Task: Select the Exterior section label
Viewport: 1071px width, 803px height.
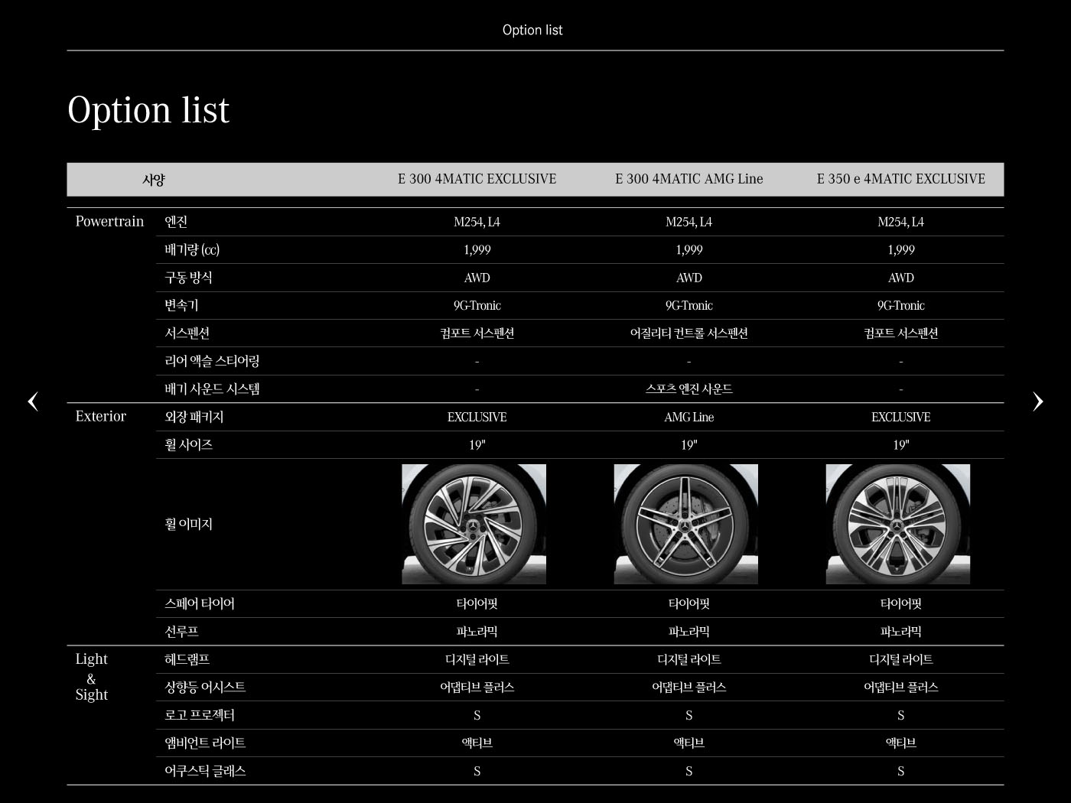Action: pos(100,416)
